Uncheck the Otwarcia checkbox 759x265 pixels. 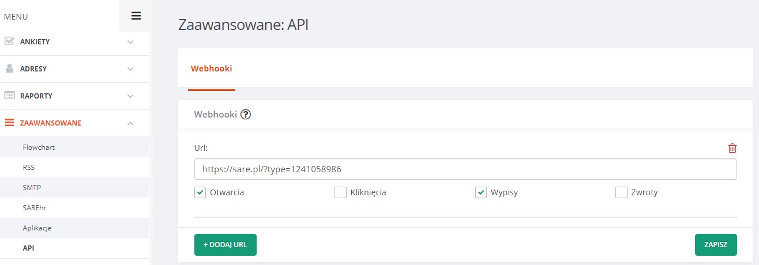point(200,192)
